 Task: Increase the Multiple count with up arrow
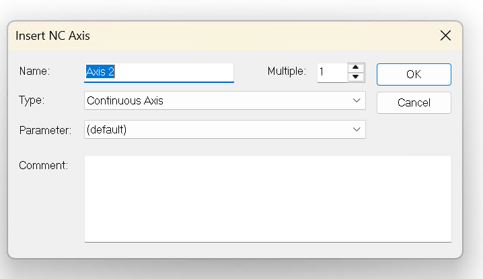tap(356, 67)
